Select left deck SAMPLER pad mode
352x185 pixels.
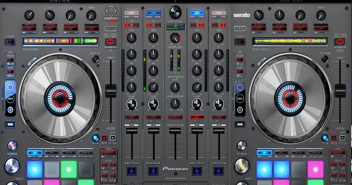(86, 153)
